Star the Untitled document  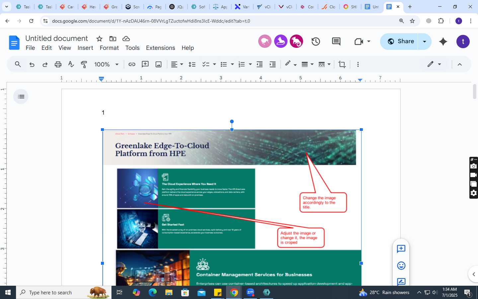coord(99,39)
